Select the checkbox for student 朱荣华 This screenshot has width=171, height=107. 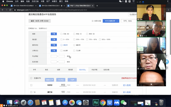(31, 85)
